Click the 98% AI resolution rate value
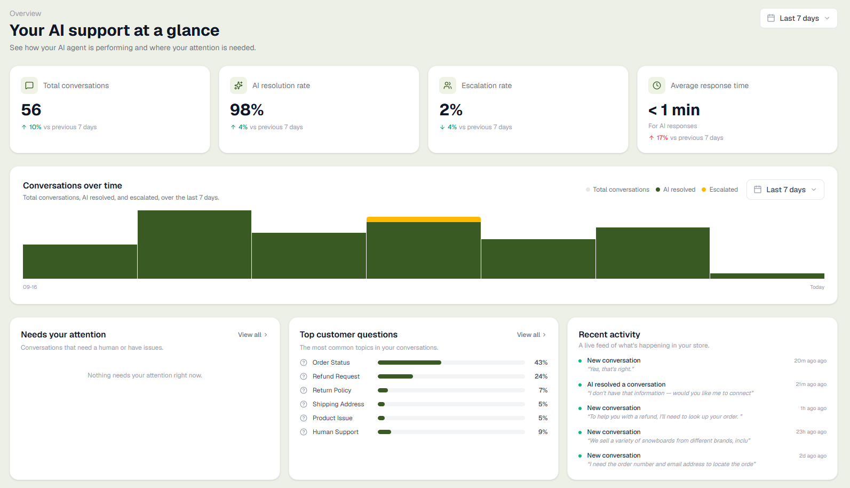850x488 pixels. (247, 110)
